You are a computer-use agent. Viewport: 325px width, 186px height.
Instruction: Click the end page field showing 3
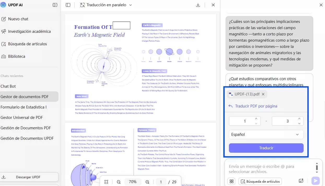[x=287, y=121]
